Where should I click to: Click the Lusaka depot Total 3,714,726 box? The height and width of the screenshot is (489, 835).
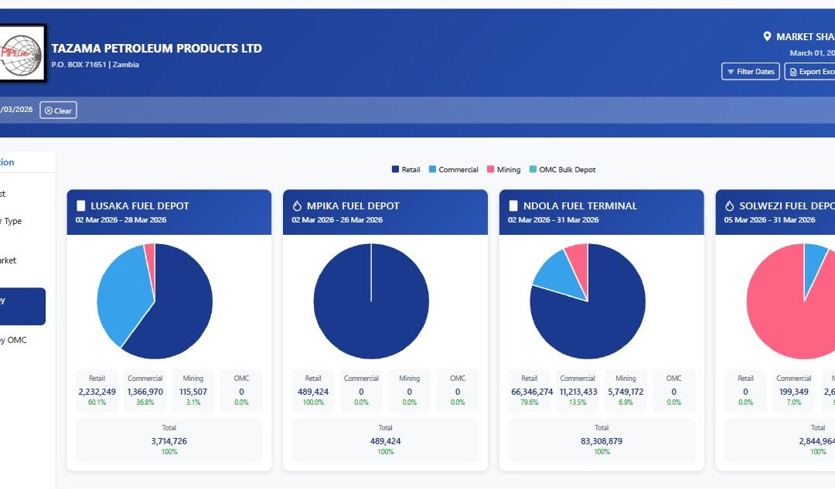click(x=169, y=440)
